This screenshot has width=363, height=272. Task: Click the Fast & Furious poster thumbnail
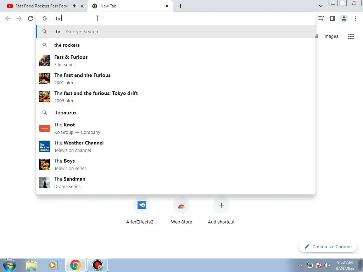point(45,61)
